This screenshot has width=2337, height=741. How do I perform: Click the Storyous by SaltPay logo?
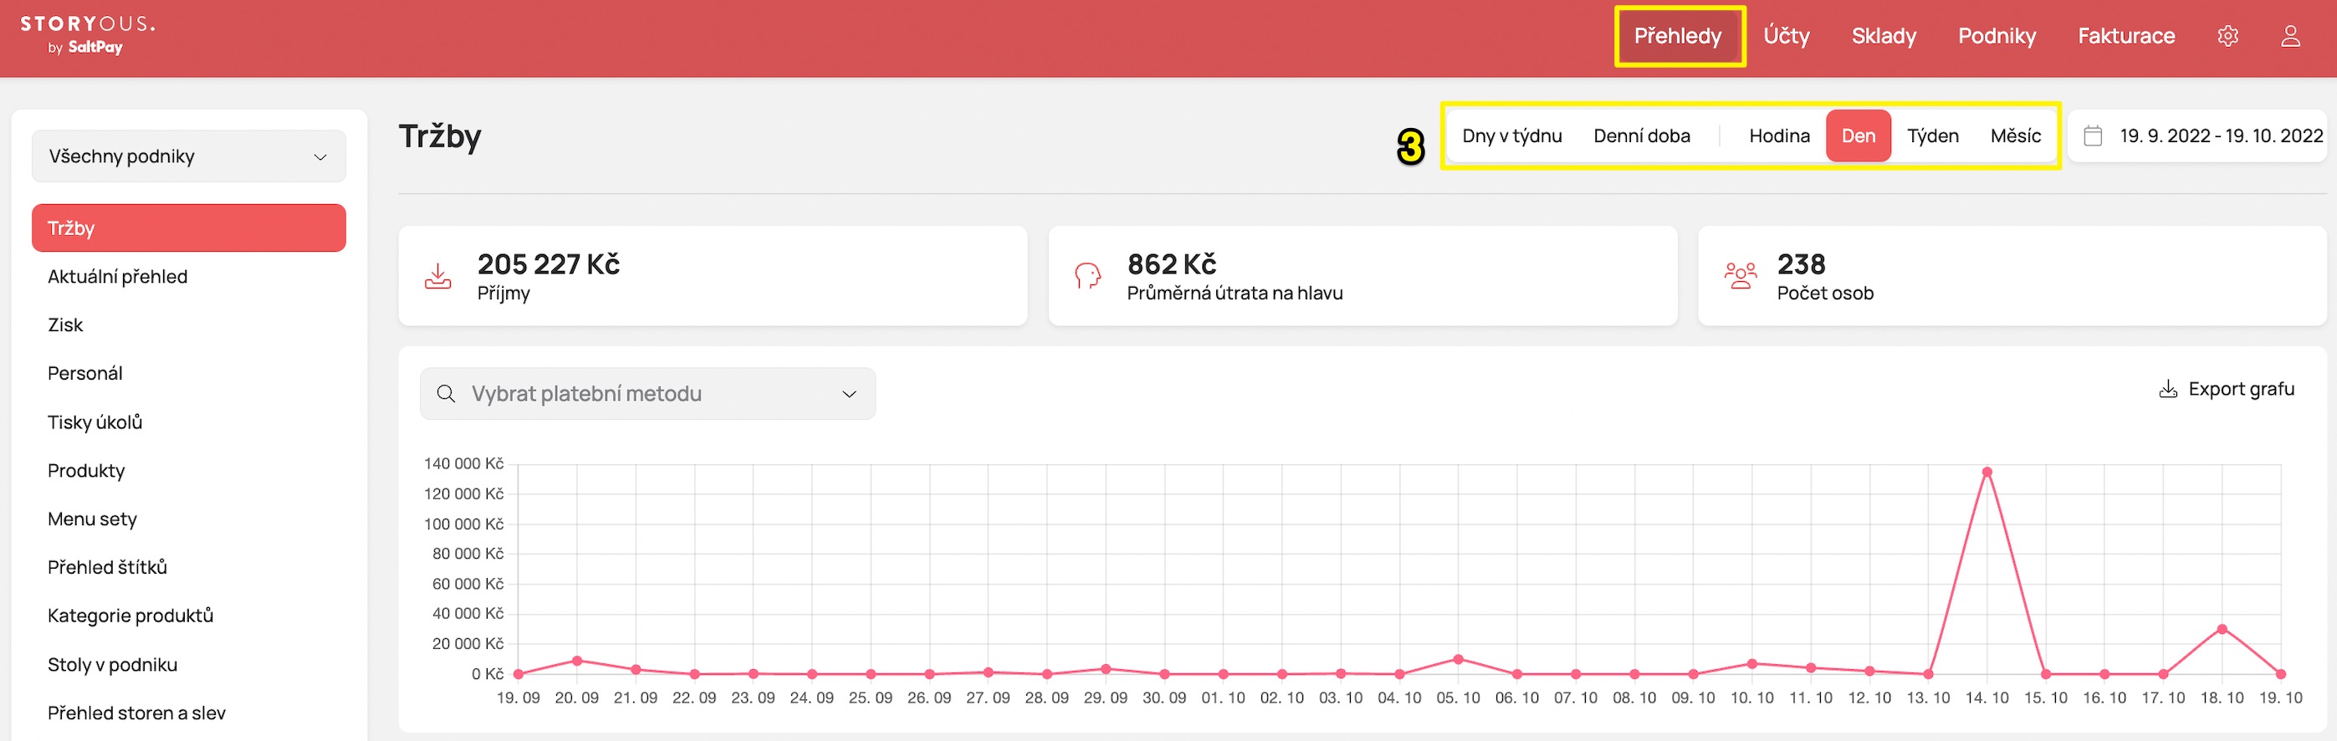pyautogui.click(x=87, y=34)
